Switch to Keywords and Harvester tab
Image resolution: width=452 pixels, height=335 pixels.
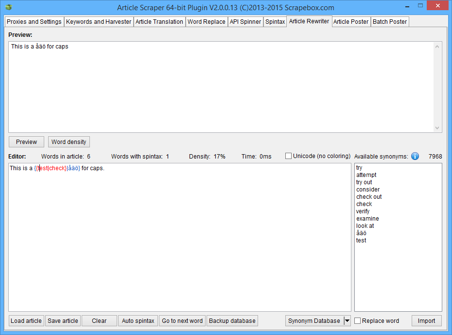pyautogui.click(x=99, y=21)
